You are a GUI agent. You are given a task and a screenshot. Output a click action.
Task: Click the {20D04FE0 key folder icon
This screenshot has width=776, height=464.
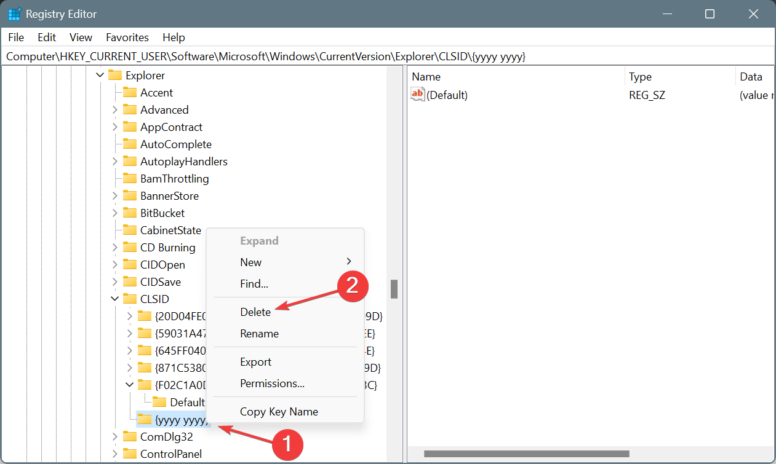click(x=144, y=317)
